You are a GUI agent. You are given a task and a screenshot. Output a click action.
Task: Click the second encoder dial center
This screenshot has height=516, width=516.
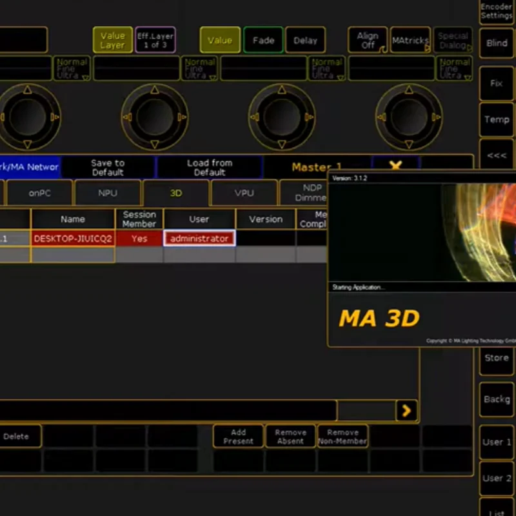(155, 117)
